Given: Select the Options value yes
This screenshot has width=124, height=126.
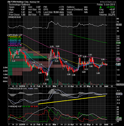Looking at the screenshot, I should (86, 7).
